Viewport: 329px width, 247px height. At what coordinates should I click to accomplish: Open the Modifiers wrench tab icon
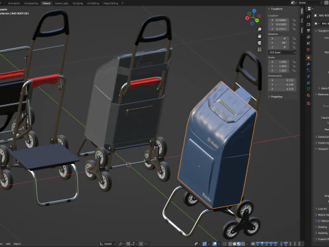point(308,64)
